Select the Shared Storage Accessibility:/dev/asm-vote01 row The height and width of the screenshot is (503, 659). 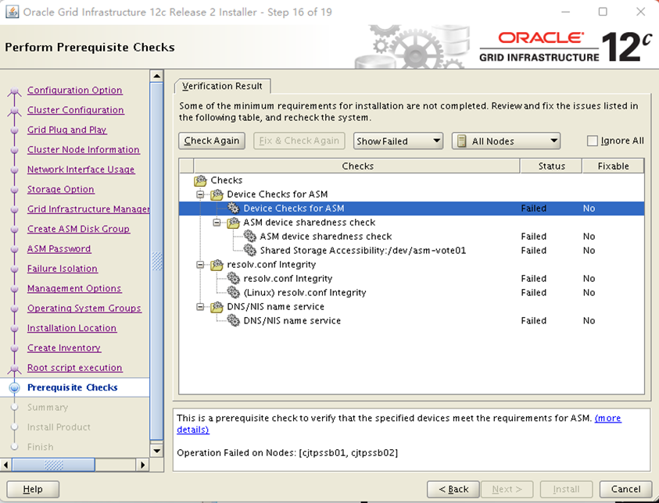point(411,251)
